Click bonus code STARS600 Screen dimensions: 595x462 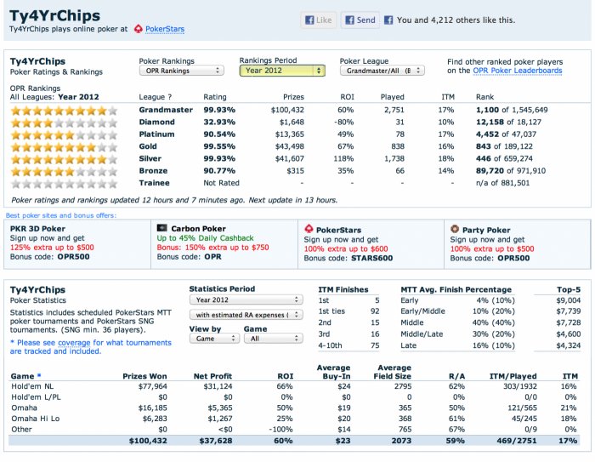[372, 259]
